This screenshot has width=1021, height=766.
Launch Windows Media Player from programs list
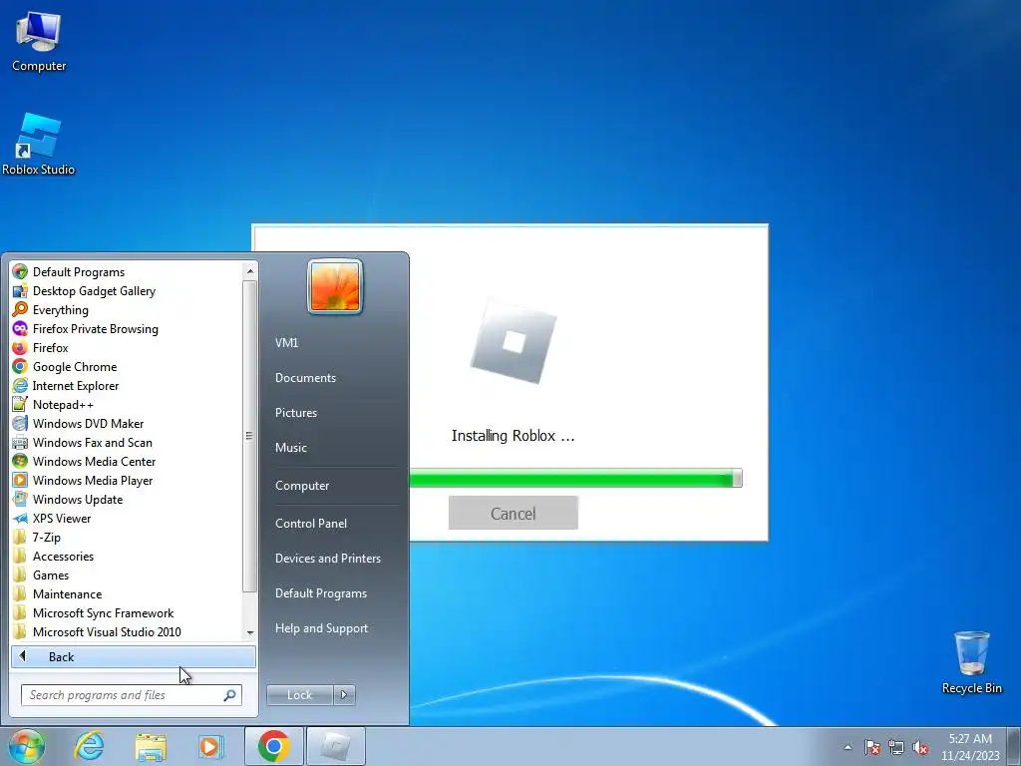(127, 480)
